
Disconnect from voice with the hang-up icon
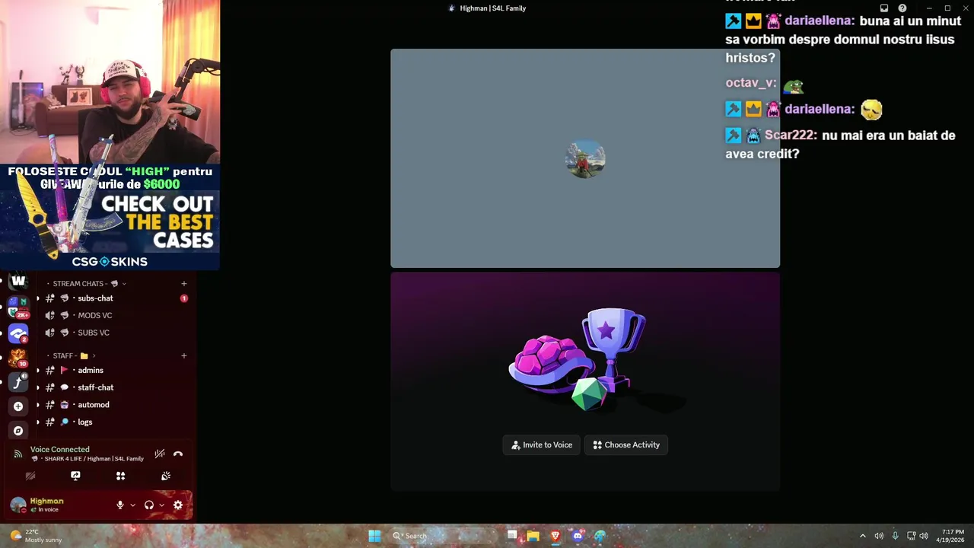click(178, 454)
